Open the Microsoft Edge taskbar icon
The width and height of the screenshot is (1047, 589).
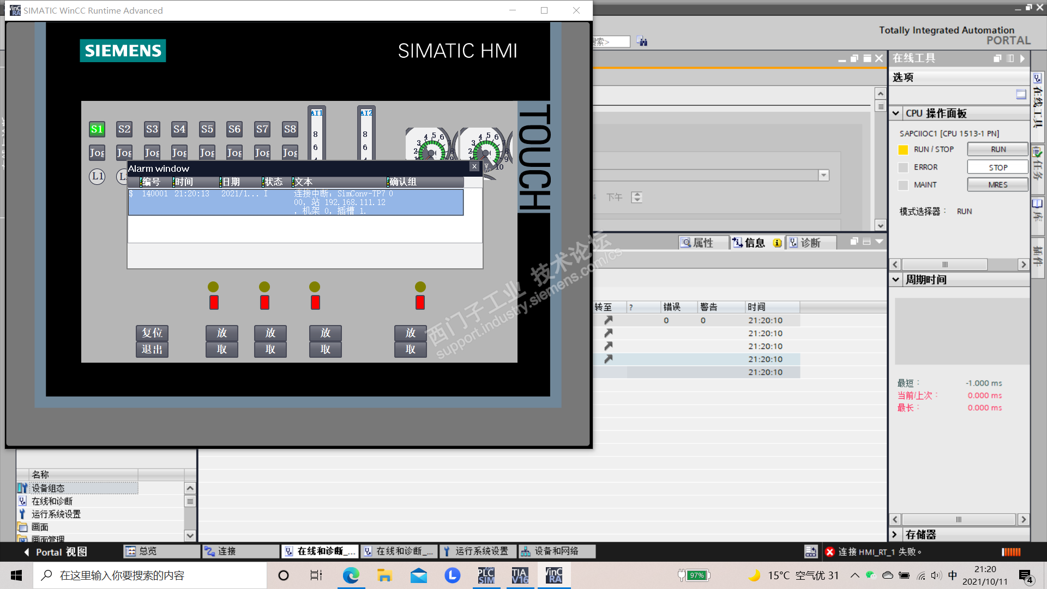351,575
